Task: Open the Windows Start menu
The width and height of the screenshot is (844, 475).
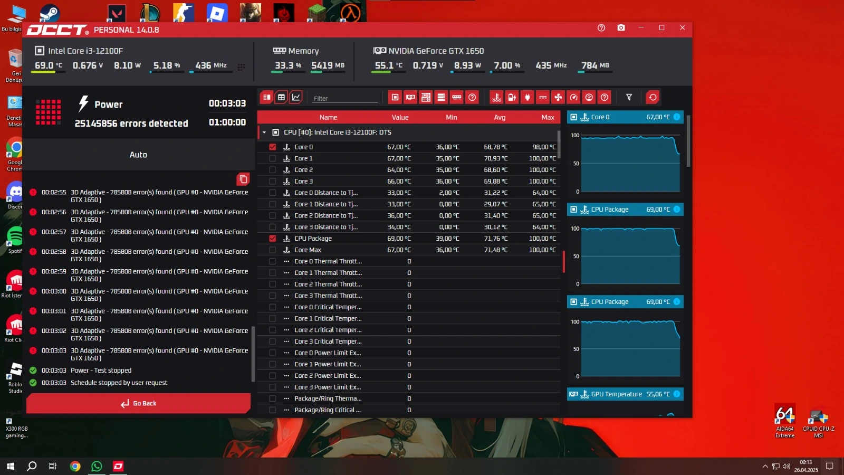Action: (x=10, y=466)
